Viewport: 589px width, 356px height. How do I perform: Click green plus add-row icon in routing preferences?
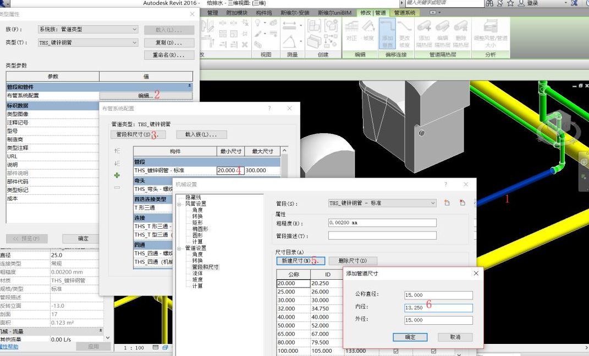tap(117, 176)
